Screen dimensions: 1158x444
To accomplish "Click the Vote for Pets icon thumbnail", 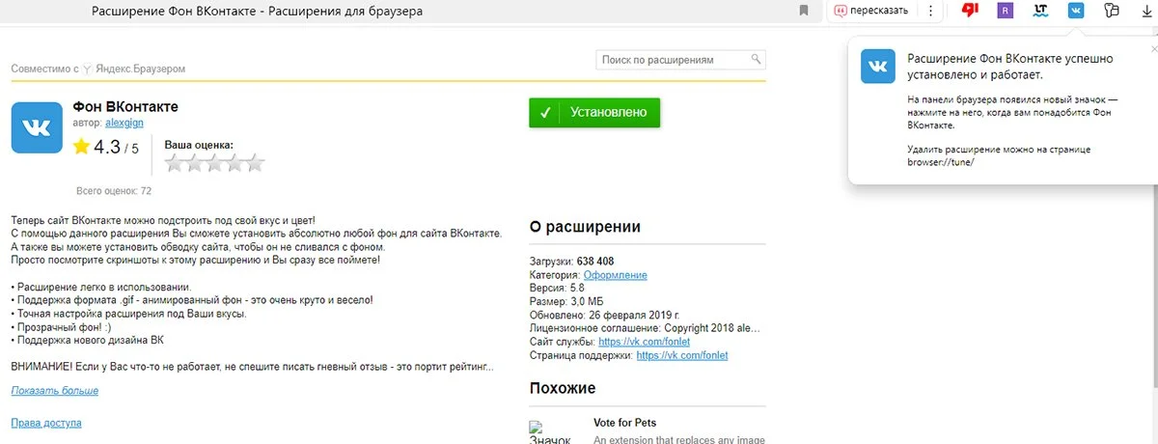I will 550,432.
